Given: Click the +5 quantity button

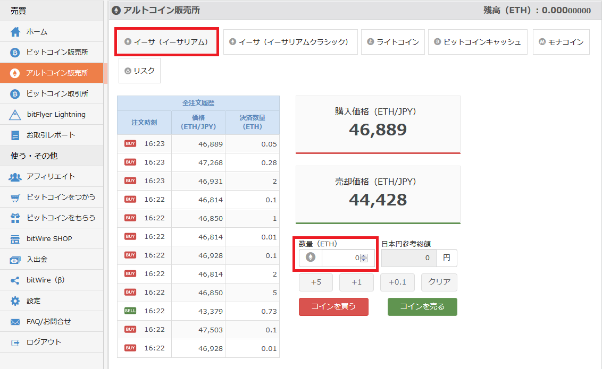Looking at the screenshot, I should [x=316, y=282].
